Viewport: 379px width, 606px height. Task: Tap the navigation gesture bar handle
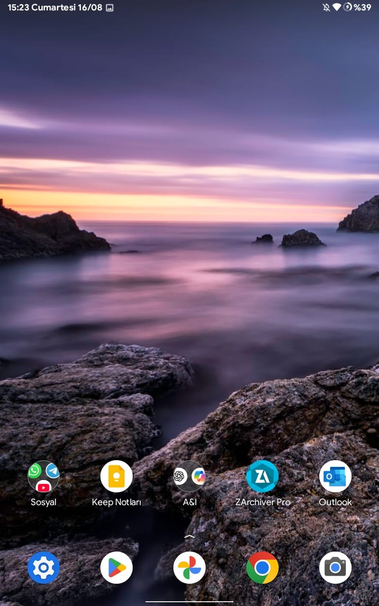point(189,602)
